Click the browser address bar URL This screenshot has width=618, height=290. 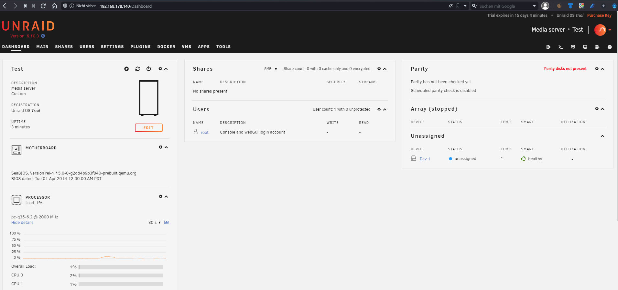(126, 6)
